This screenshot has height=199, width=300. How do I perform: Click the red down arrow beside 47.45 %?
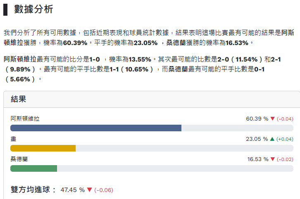[x=89, y=190]
